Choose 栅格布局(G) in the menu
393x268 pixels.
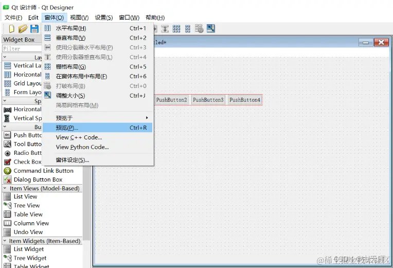click(x=98, y=67)
